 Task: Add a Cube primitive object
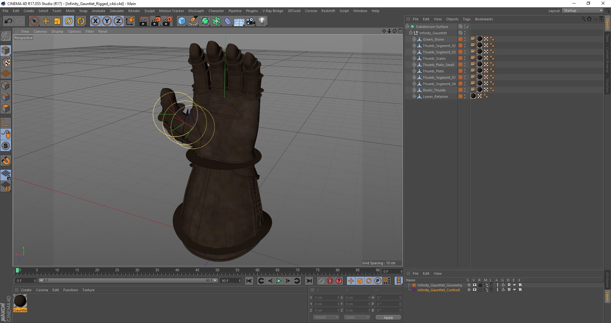182,21
